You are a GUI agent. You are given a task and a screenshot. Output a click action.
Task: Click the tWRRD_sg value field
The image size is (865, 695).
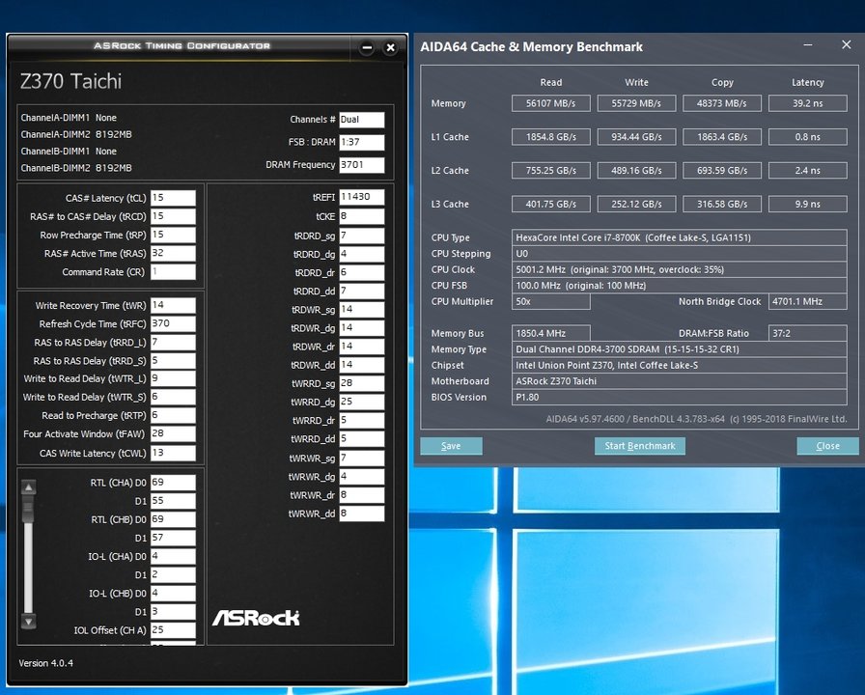coord(362,383)
